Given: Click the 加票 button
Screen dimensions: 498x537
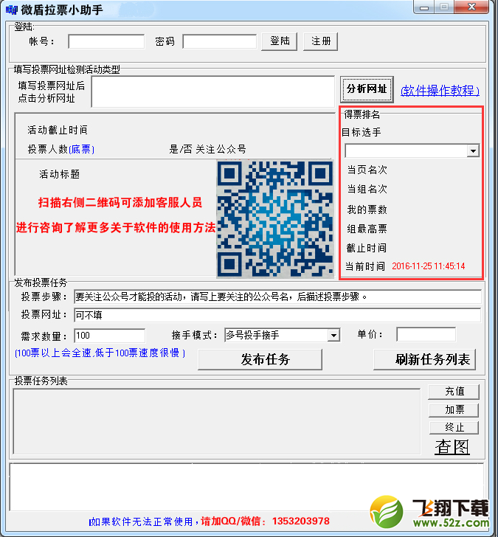Looking at the screenshot, I should pyautogui.click(x=454, y=409).
